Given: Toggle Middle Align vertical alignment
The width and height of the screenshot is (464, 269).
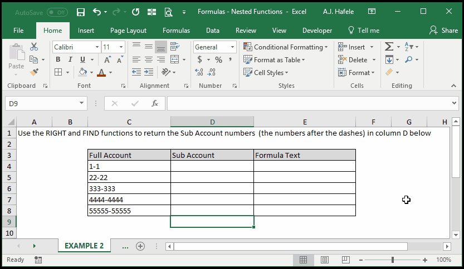Looking at the screenshot, I should [x=149, y=47].
